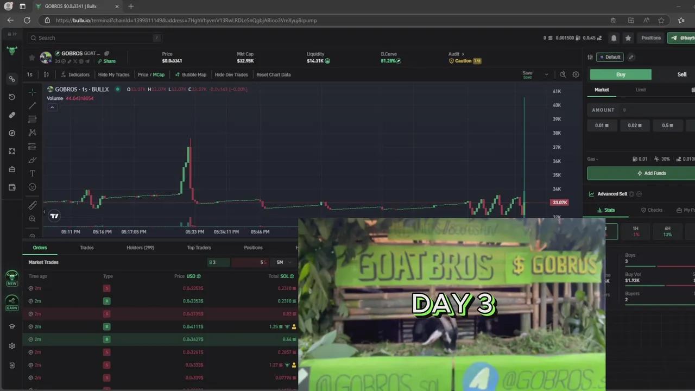Image resolution: width=695 pixels, height=391 pixels.
Task: Switch to the Trades tab
Action: coord(87,248)
